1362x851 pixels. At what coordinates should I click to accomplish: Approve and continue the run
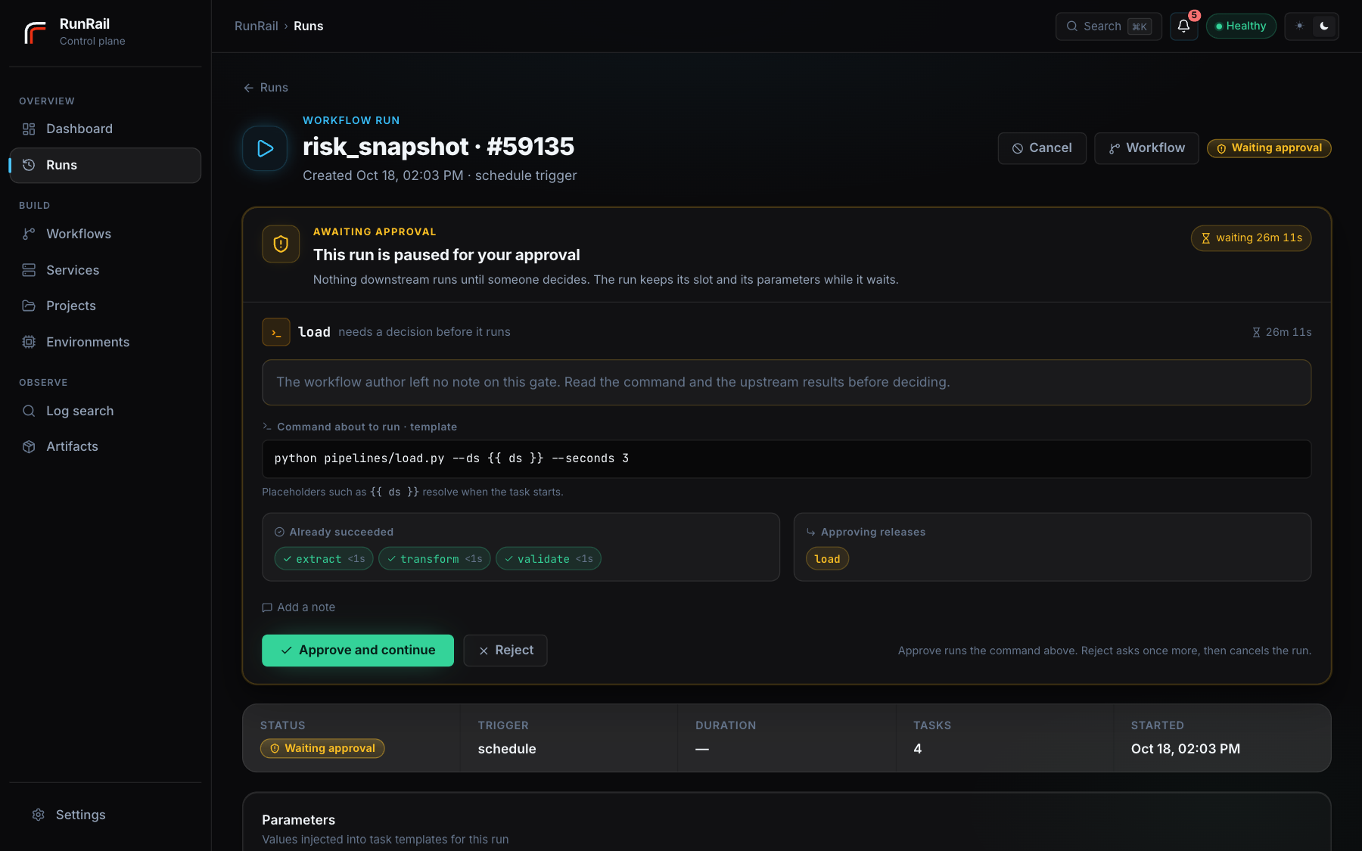point(358,651)
